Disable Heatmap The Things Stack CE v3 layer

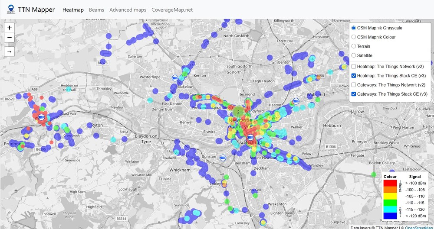tap(353, 76)
